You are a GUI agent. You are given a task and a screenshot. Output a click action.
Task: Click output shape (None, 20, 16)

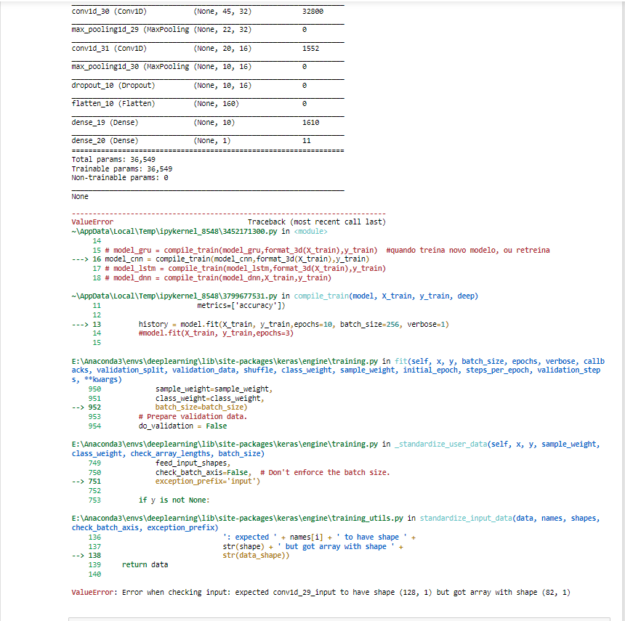click(222, 49)
